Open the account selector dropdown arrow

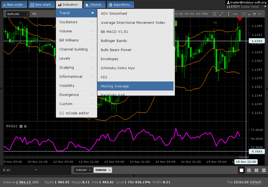tap(265, 7)
